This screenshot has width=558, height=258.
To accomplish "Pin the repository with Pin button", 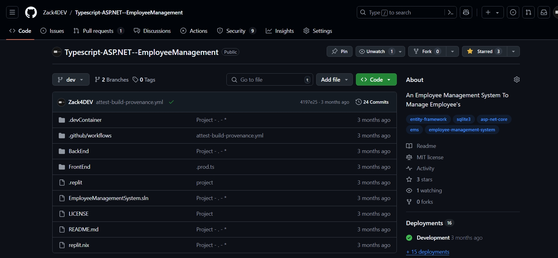I will pyautogui.click(x=340, y=51).
